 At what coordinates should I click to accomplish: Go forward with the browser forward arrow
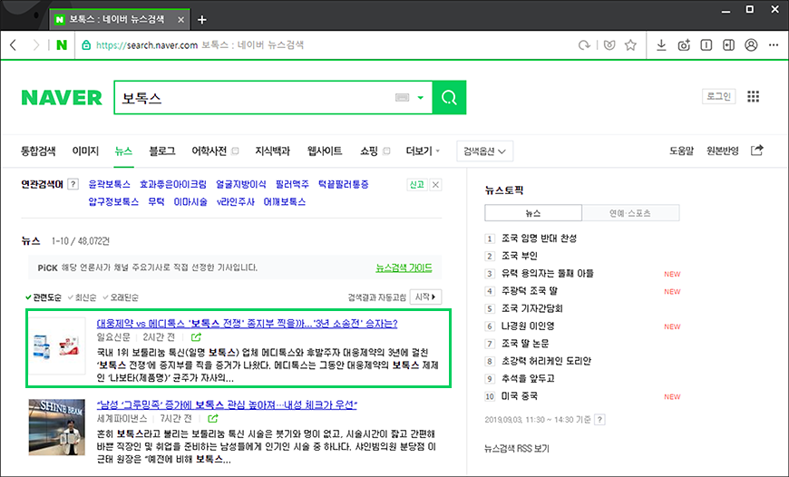35,45
